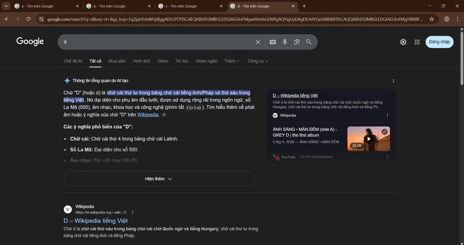
Task: Open the Chrome profile icon
Action: pyautogui.click(x=447, y=19)
